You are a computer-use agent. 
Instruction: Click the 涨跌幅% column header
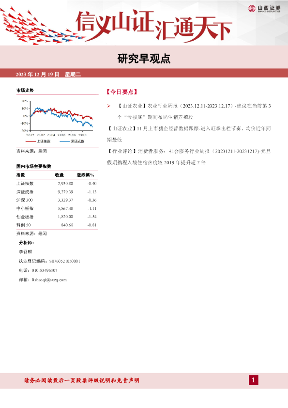[85, 175]
